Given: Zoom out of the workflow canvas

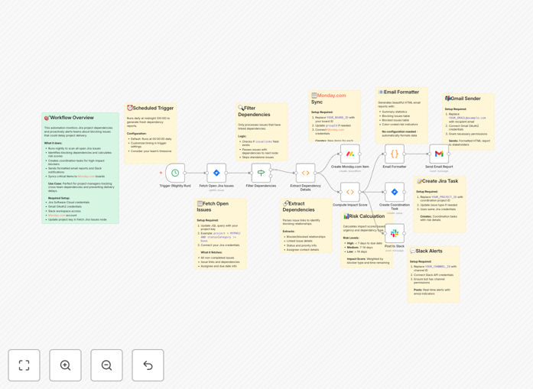Looking at the screenshot, I should click(x=106, y=365).
